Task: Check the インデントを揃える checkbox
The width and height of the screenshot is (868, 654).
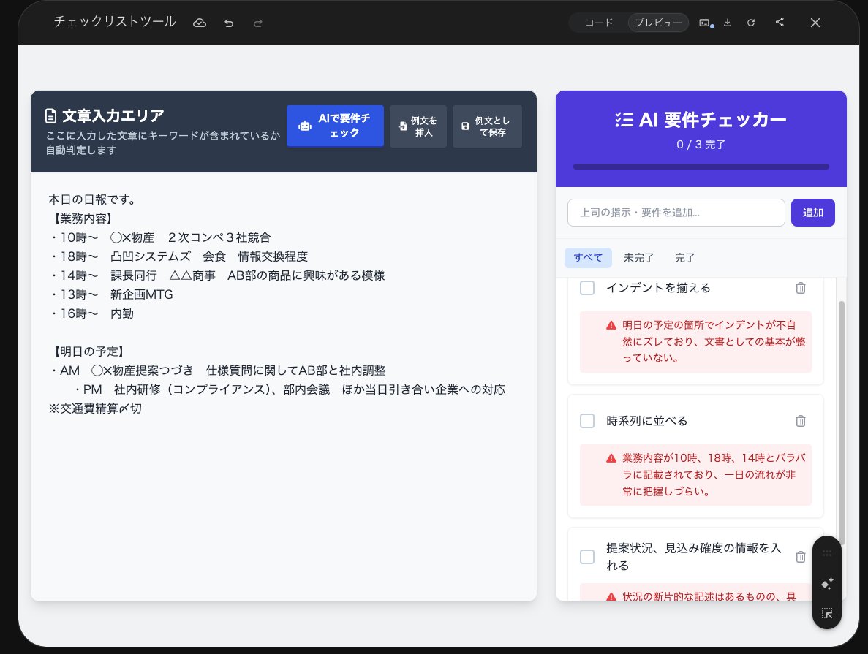Action: tap(586, 288)
